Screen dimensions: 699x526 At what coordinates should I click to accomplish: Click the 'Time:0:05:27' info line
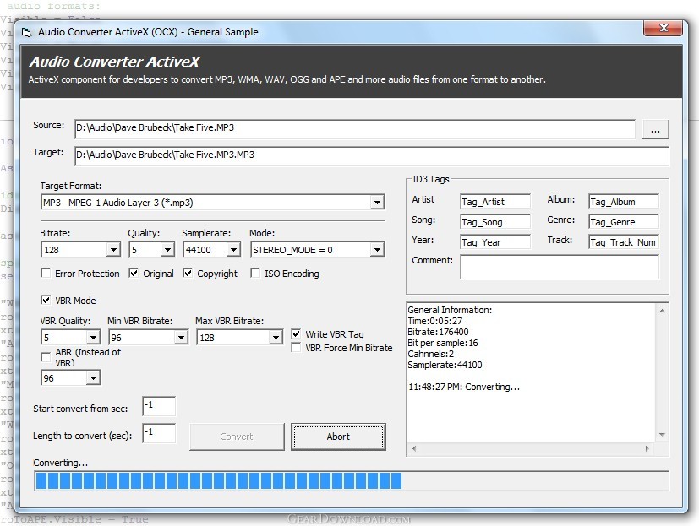(435, 321)
